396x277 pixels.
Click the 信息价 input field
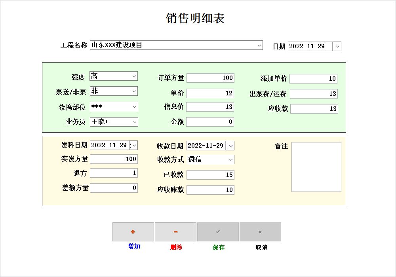tap(210, 107)
